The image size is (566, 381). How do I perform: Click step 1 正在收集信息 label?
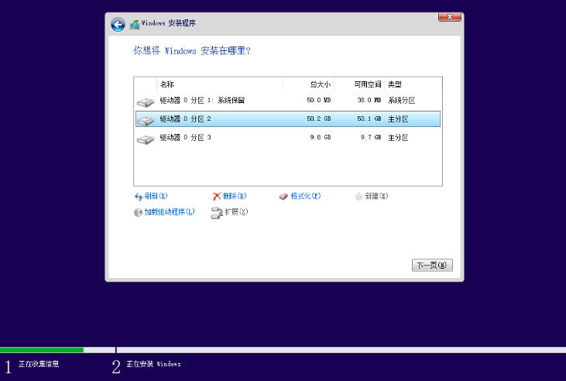pyautogui.click(x=39, y=364)
